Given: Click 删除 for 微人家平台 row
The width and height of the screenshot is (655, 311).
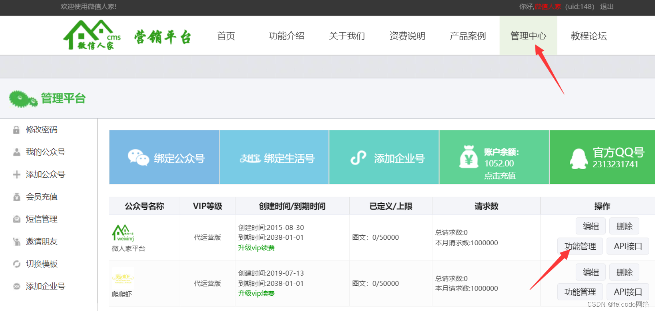Looking at the screenshot, I should [x=624, y=226].
